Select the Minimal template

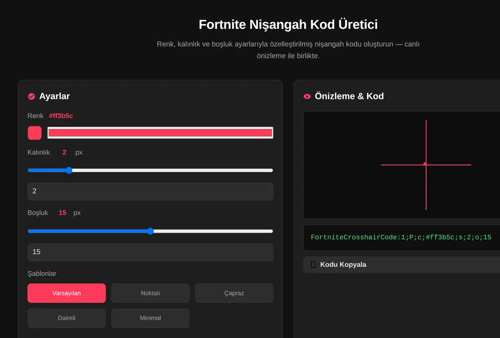click(150, 318)
